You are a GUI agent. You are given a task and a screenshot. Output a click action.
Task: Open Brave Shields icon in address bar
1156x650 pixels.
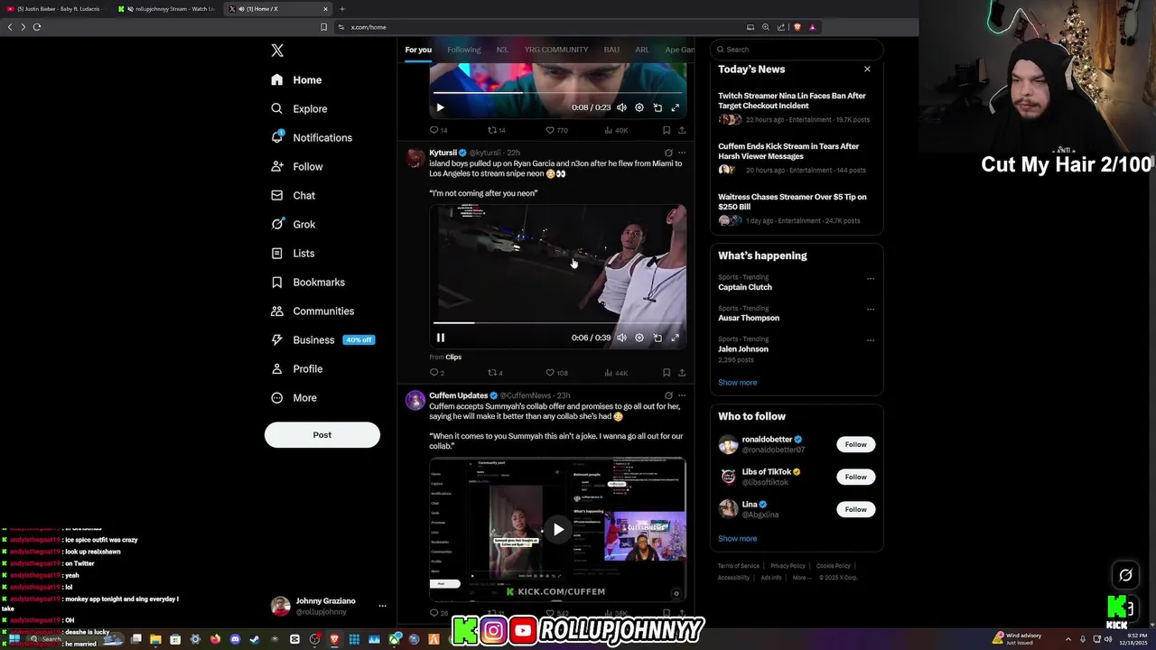coord(797,27)
